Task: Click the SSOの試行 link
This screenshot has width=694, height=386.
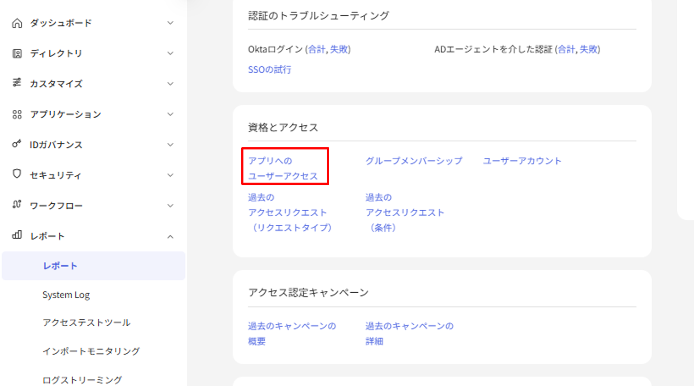Action: tap(269, 69)
